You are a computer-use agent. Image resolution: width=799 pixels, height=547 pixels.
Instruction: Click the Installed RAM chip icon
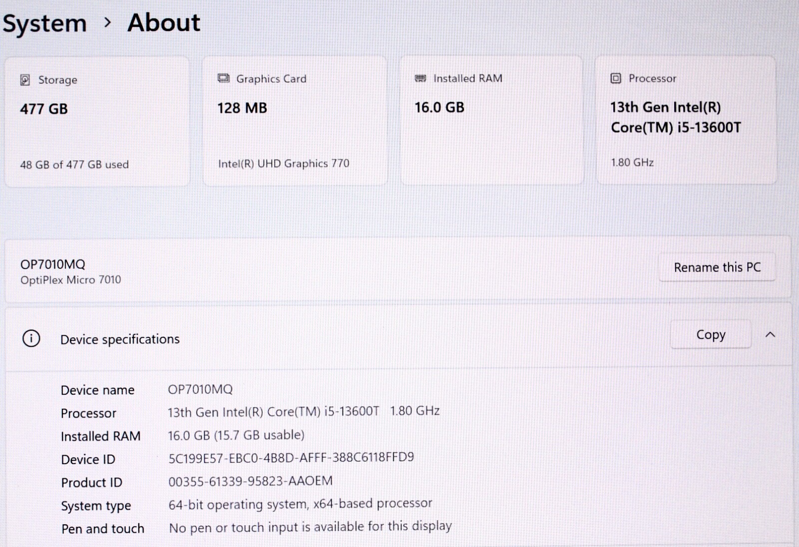420,78
